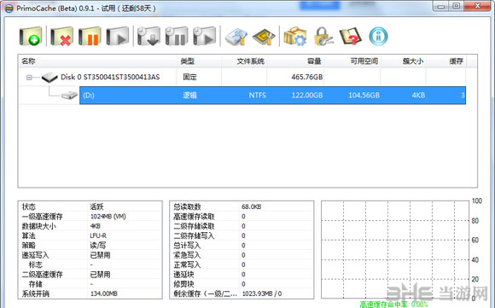Resume deferred write using clock play icon
The height and width of the screenshot is (308, 495).
(x=205, y=36)
